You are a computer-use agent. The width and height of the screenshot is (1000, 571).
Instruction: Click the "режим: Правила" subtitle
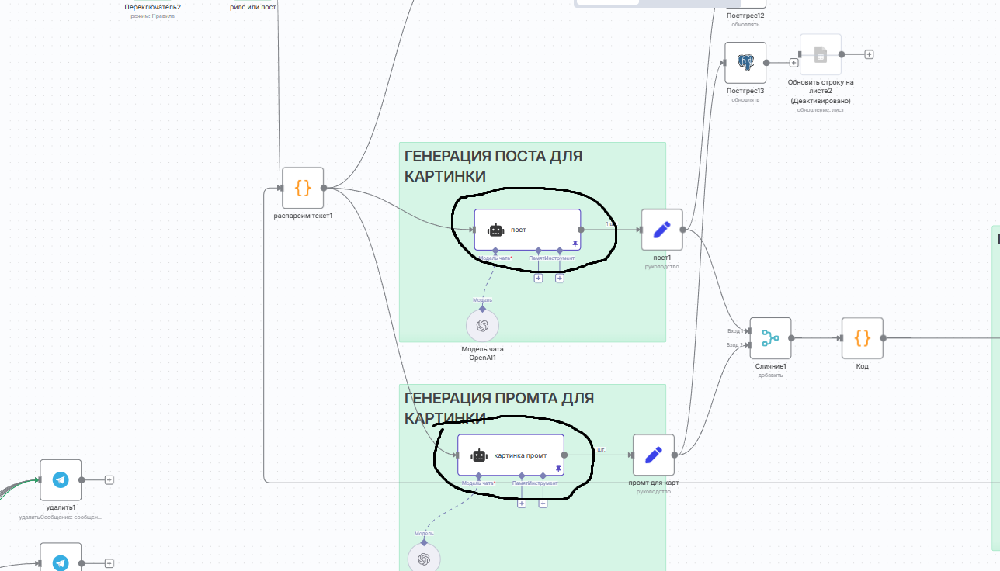152,16
